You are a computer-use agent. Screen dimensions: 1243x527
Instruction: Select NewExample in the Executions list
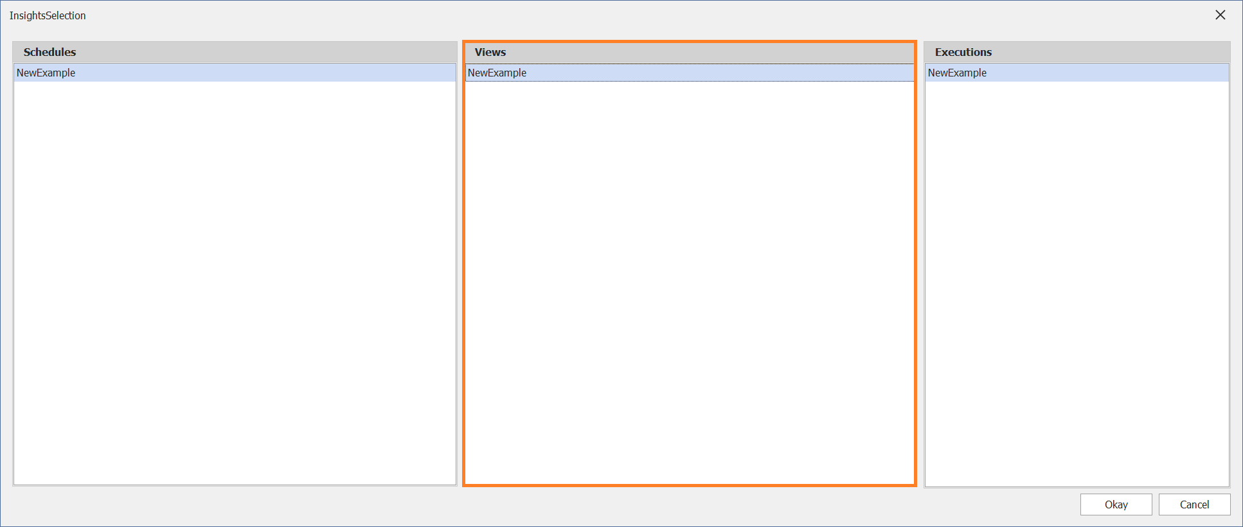tap(1077, 73)
